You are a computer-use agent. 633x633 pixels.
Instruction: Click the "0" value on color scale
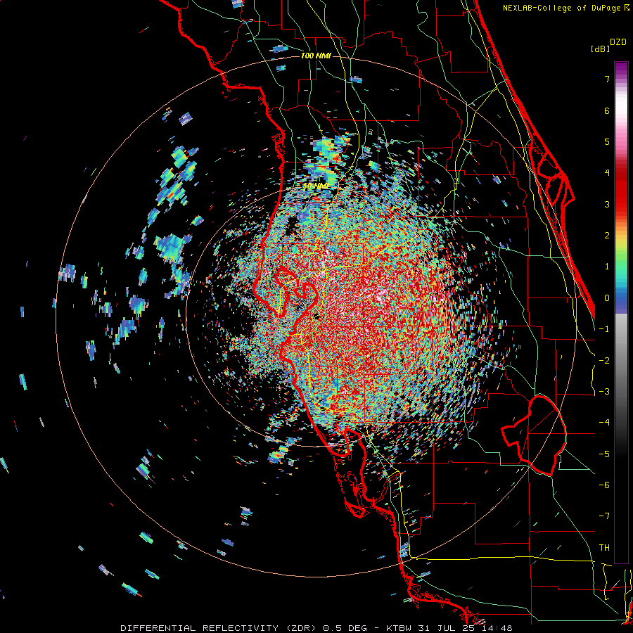point(607,298)
